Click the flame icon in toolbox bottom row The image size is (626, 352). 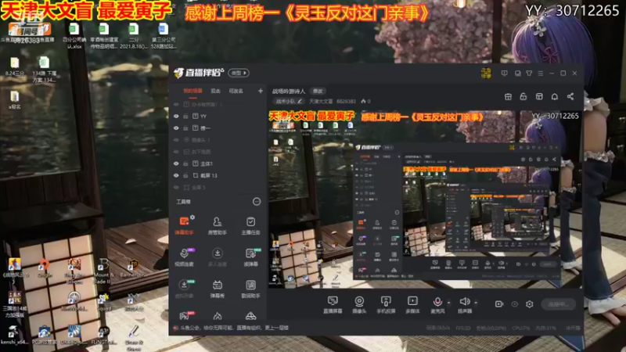pos(218,316)
